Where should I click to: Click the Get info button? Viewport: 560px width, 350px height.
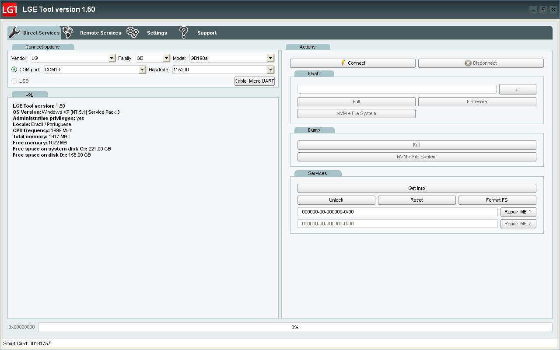coord(417,188)
